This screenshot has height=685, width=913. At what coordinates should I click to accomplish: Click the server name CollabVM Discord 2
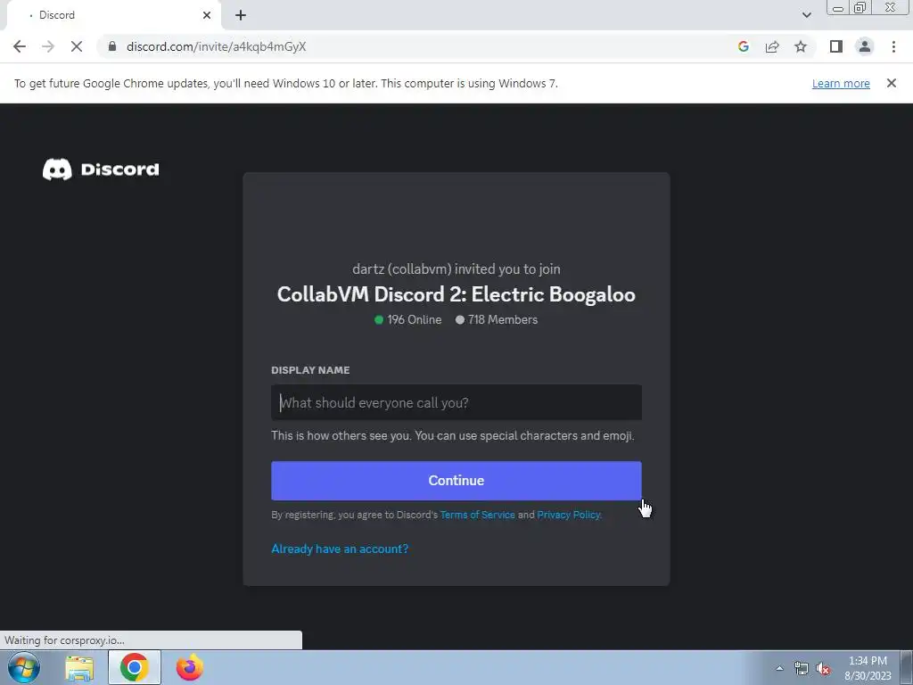[x=456, y=294]
